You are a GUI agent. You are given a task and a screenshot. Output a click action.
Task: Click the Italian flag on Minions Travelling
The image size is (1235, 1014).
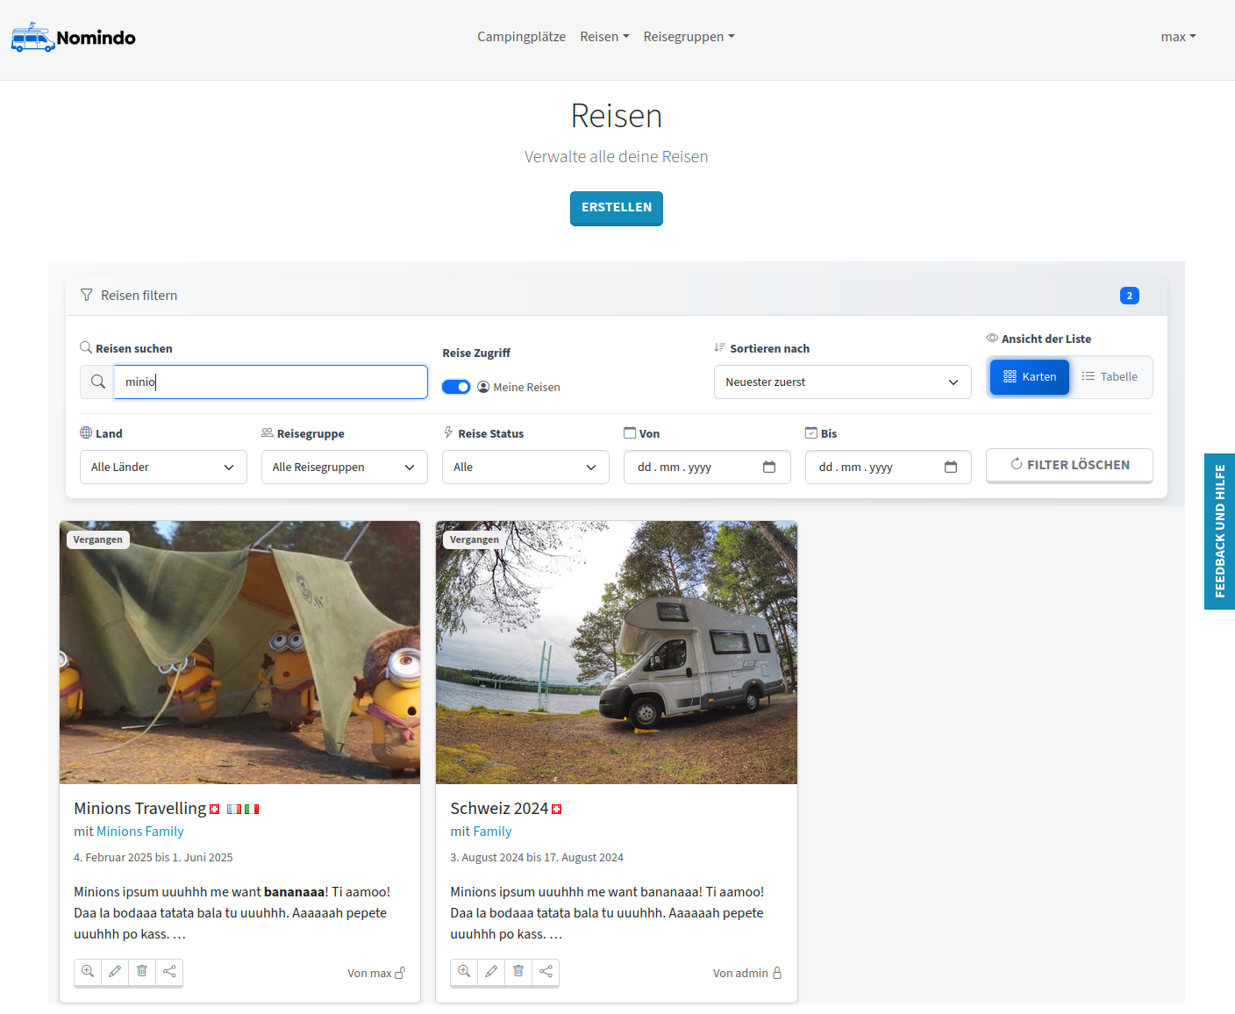point(252,809)
